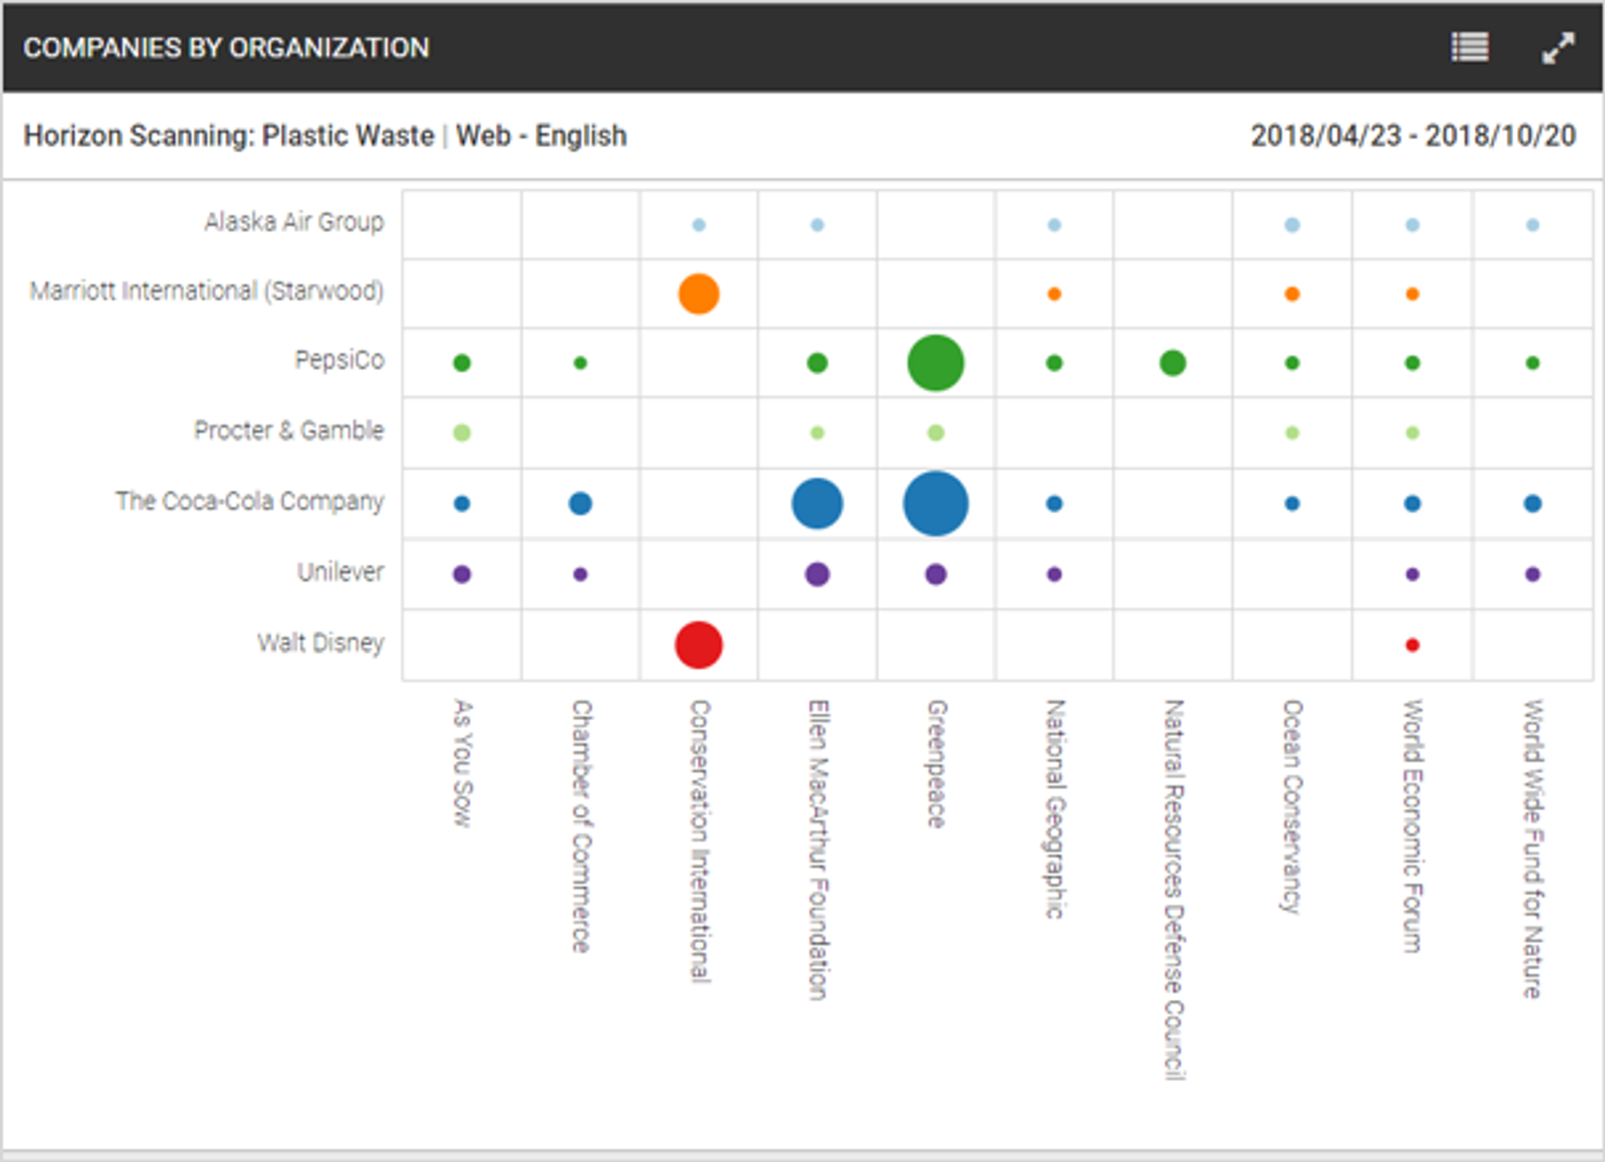Click the Greenpeace column label
Image resolution: width=1605 pixels, height=1162 pixels.
(937, 764)
